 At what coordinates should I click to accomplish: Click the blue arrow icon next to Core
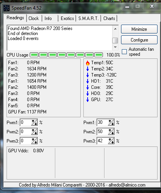(x=88, y=87)
